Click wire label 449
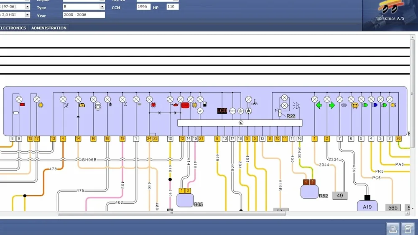Screen dimensions: 418x235 [x=217, y=158]
